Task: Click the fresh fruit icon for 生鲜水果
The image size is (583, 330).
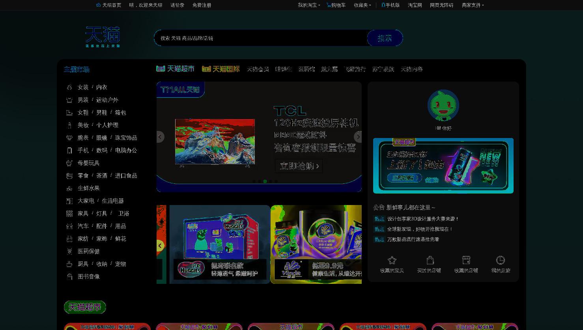Action: point(69,188)
